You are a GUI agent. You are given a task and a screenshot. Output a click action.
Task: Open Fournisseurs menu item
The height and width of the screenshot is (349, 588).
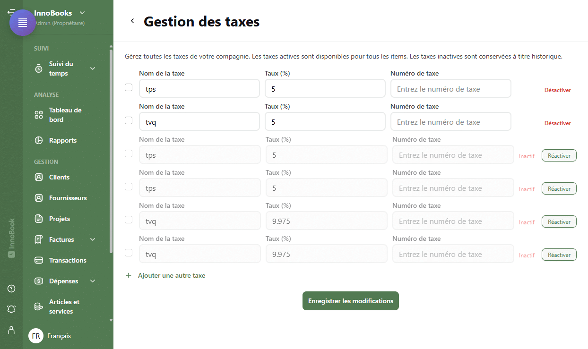[x=65, y=198]
